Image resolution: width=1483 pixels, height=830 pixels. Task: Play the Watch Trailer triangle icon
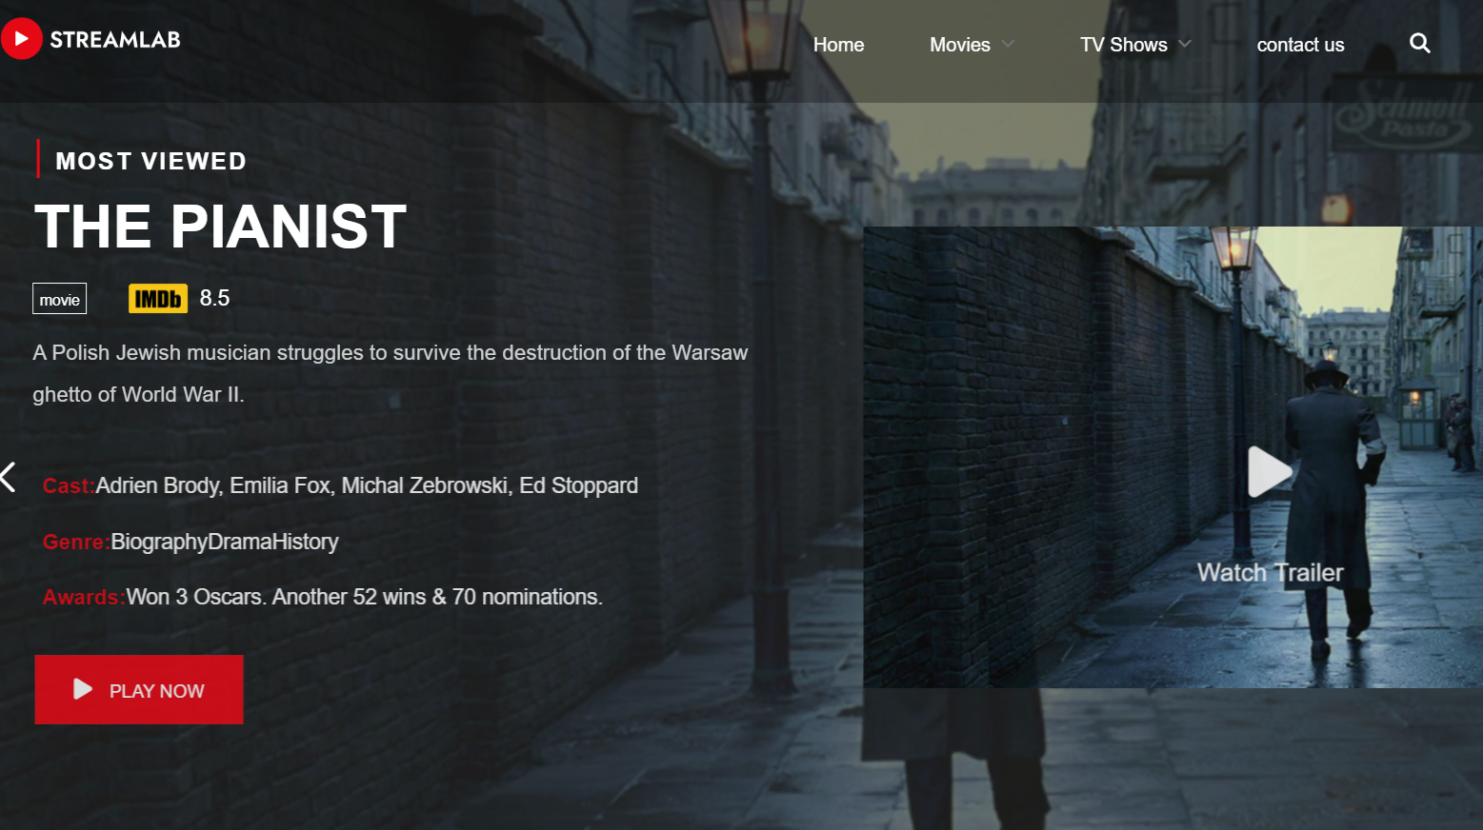click(x=1270, y=471)
